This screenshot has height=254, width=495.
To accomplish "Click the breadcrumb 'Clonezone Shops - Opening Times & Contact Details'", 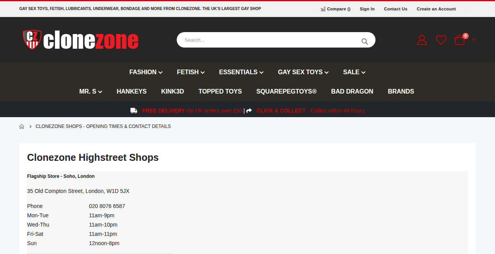I will [x=103, y=126].
